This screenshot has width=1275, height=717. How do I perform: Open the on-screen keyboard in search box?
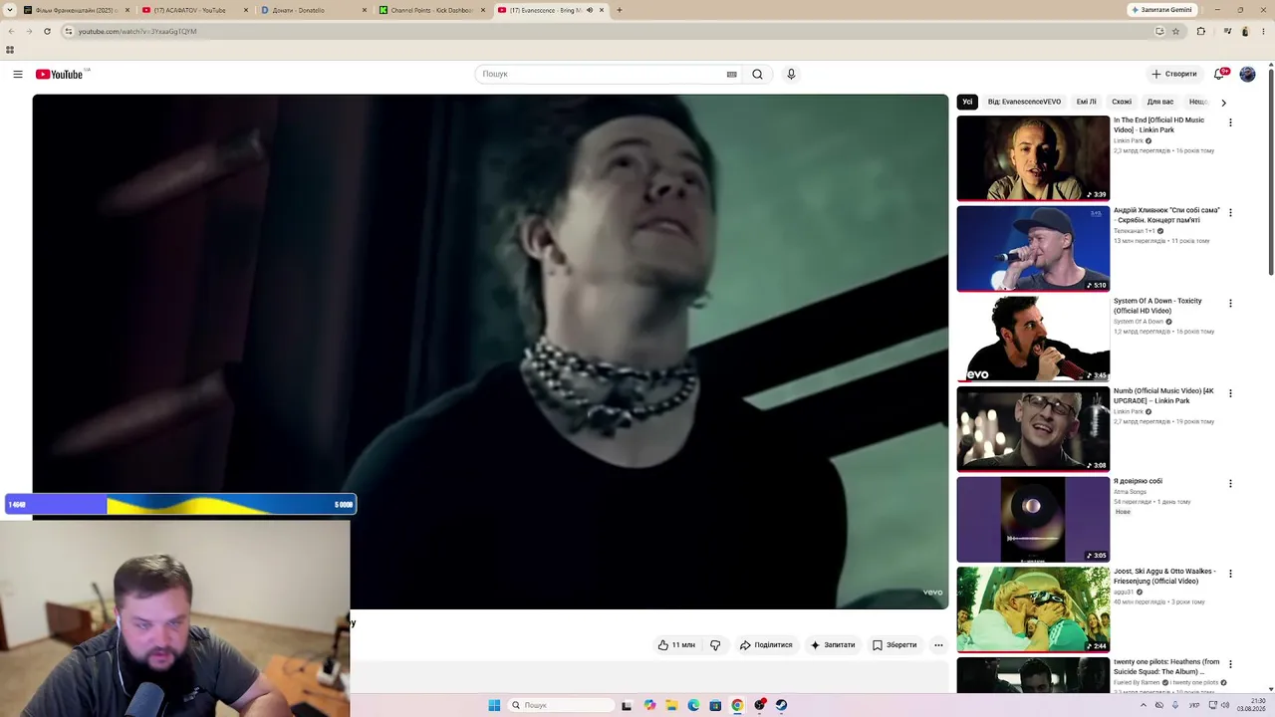coord(731,74)
